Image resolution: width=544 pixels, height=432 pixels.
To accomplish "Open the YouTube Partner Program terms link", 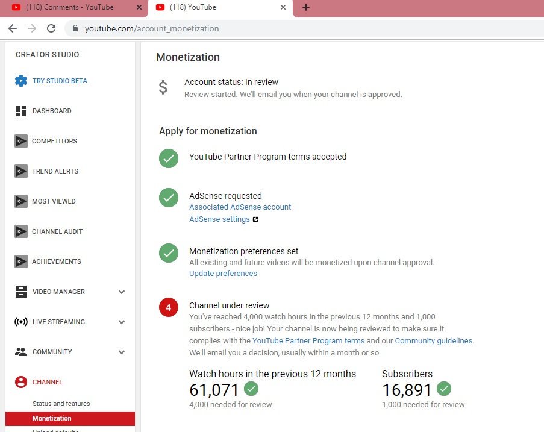I will pyautogui.click(x=308, y=341).
